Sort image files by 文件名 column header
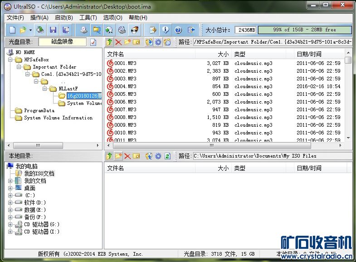 tap(150, 54)
